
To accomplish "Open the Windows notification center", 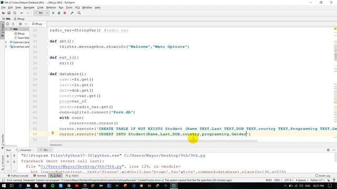I will [x=330, y=185].
